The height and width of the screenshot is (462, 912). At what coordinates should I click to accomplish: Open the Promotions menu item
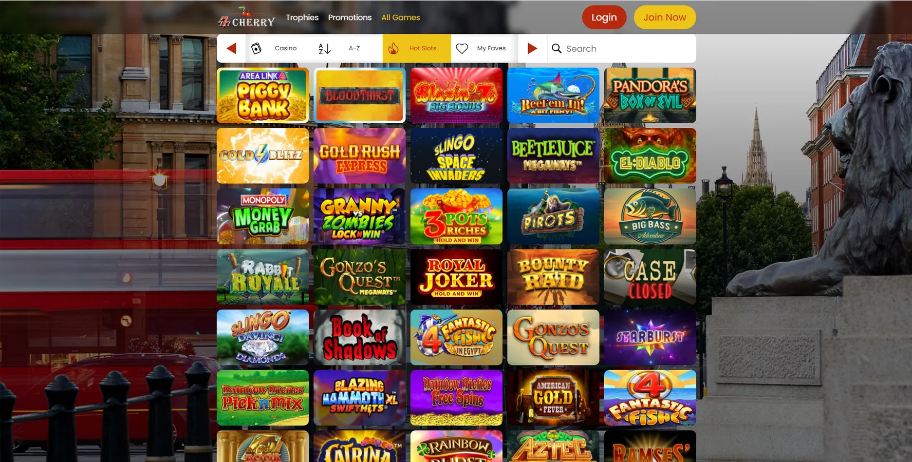pyautogui.click(x=350, y=17)
